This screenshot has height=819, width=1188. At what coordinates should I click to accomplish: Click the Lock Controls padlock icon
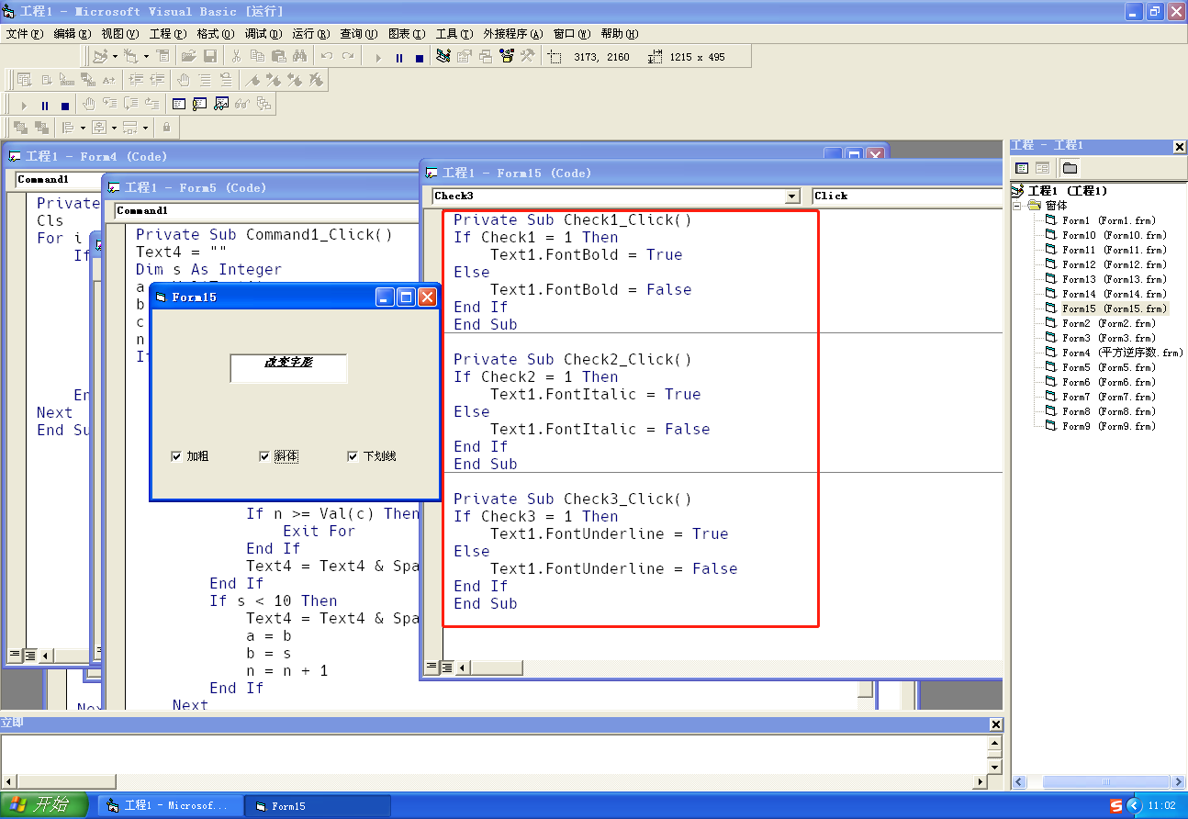[166, 128]
